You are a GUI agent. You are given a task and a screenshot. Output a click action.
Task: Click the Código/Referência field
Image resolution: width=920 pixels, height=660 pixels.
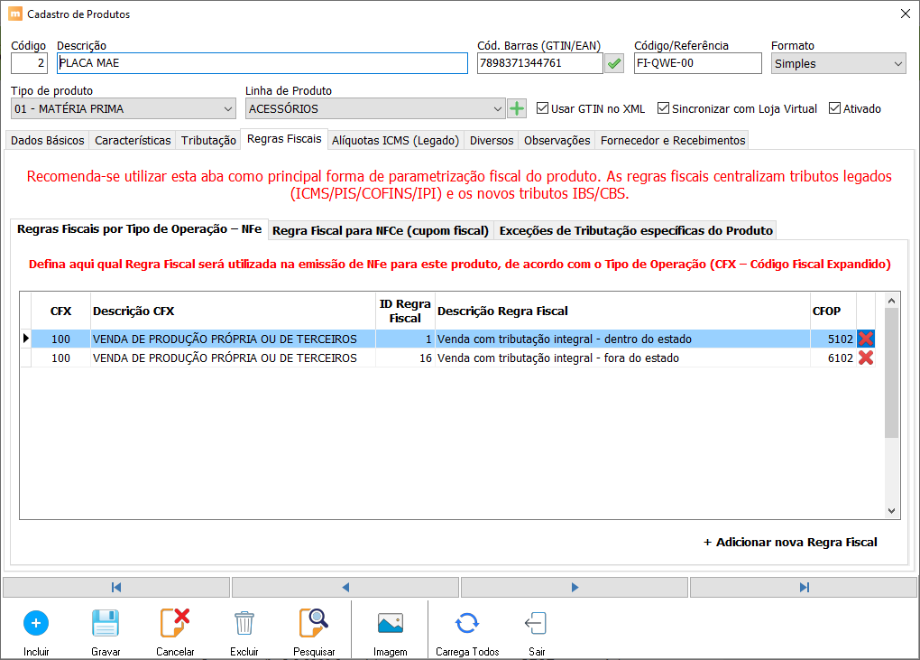click(697, 63)
